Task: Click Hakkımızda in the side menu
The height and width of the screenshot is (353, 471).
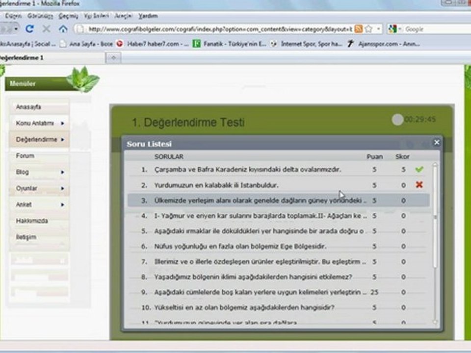Action: pyautogui.click(x=32, y=221)
